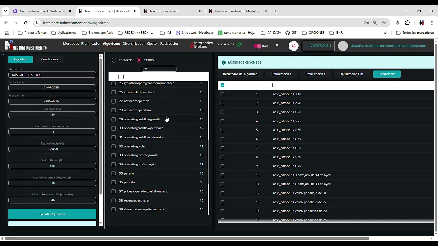Click the Usuario email link

[388, 46]
